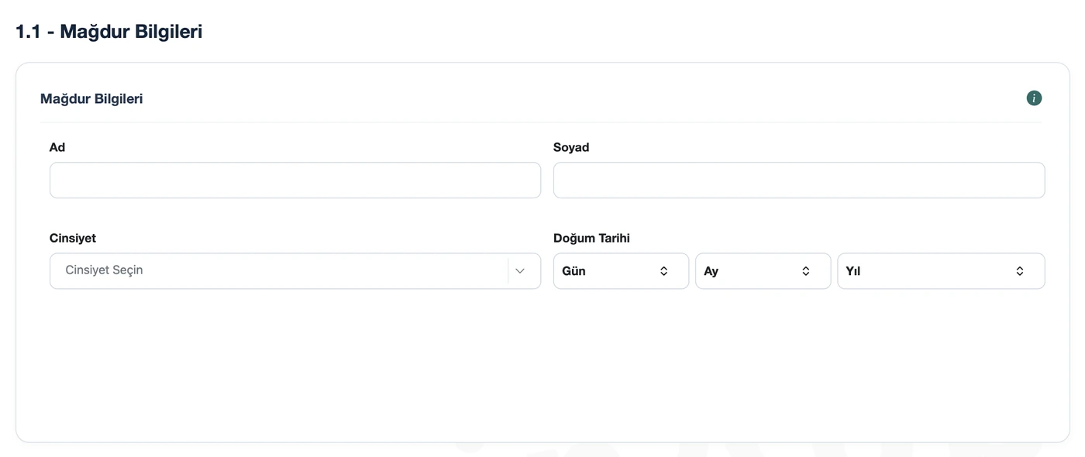Screen dimensions: 1085x457
Task: Click the Cinsiyet field label
Action: (x=73, y=239)
